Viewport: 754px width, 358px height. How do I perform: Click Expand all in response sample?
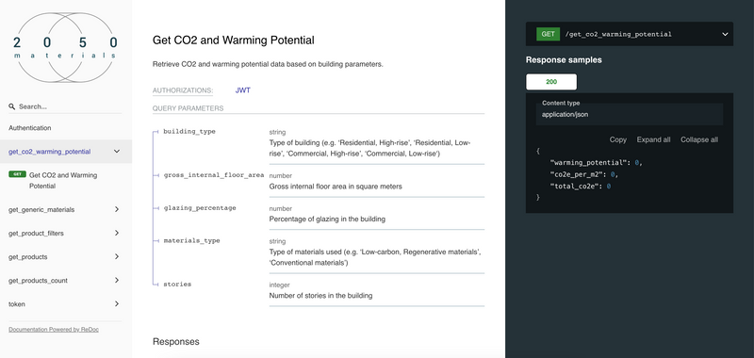(x=653, y=139)
